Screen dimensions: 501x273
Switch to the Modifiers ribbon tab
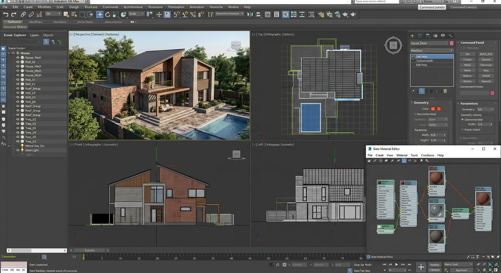[x=36, y=22]
